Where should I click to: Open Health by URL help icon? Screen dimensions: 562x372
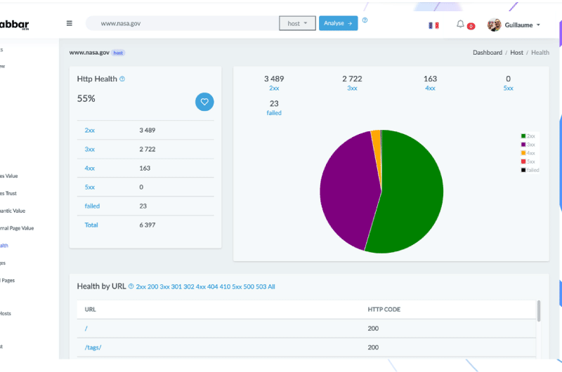coord(131,286)
